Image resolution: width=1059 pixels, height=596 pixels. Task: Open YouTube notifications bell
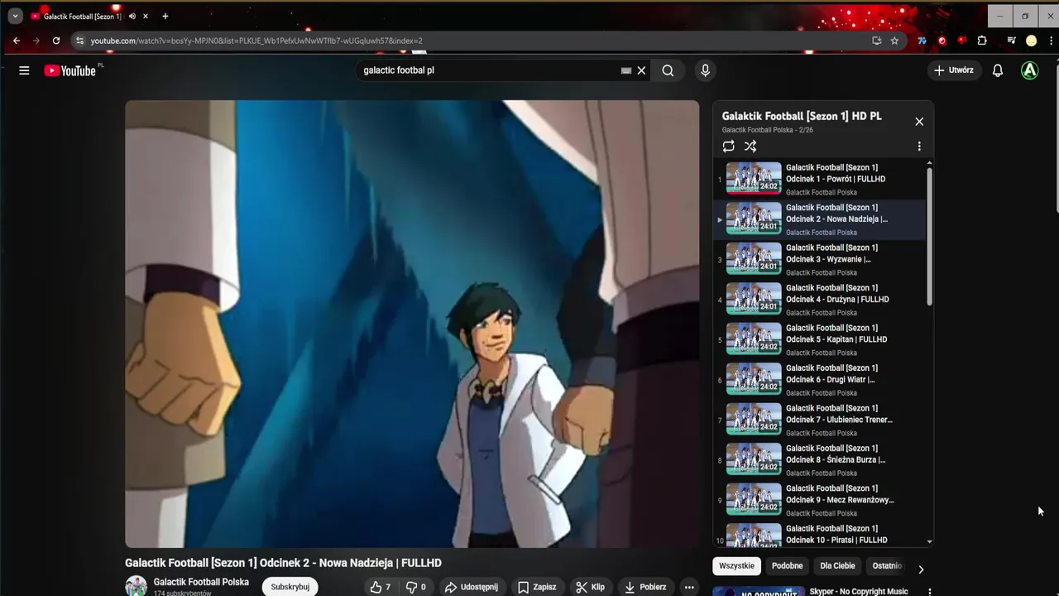(998, 70)
